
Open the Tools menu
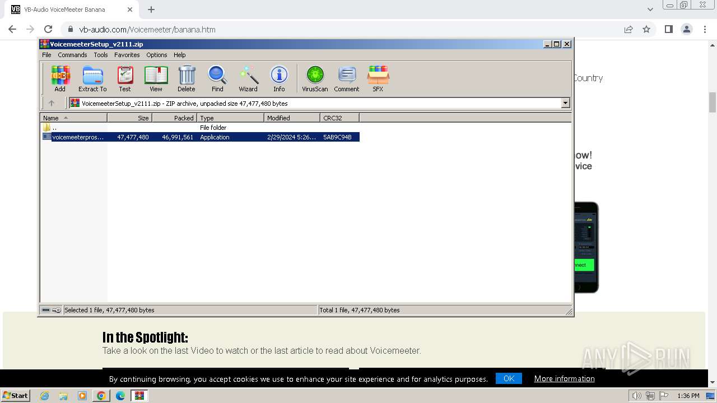pos(101,55)
